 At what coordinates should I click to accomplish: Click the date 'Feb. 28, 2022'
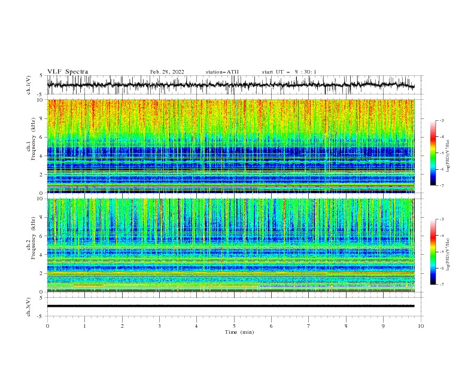(167, 72)
